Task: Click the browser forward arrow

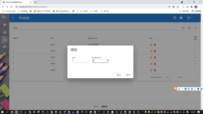Action: 7,7
